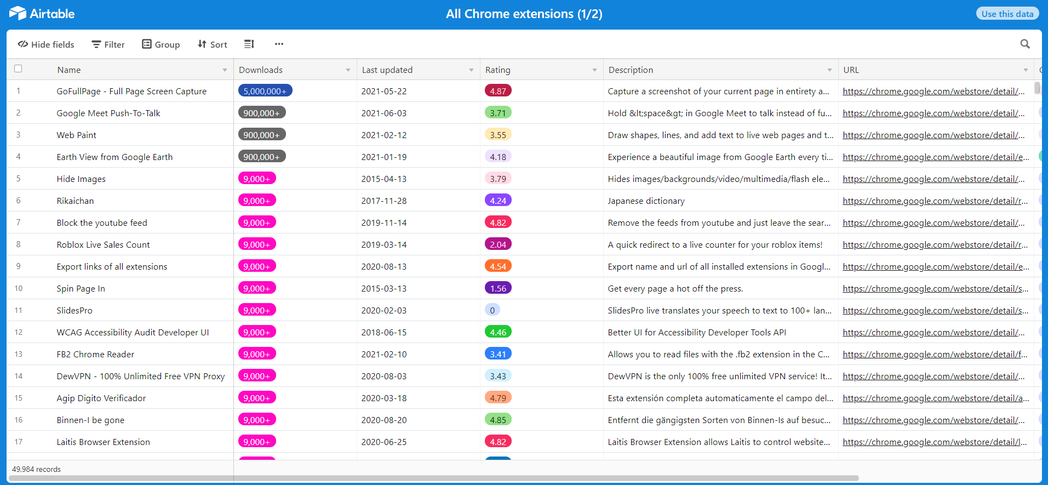This screenshot has width=1048, height=485.
Task: Click the horizontal scrollbar at the bottom
Action: [434, 478]
